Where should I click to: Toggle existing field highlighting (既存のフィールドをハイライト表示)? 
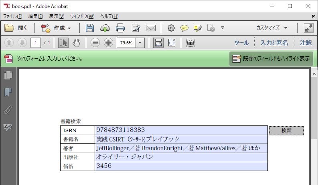271,59
